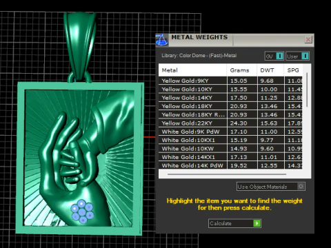
Task: Sort by the Metal column header
Action: coord(192,70)
